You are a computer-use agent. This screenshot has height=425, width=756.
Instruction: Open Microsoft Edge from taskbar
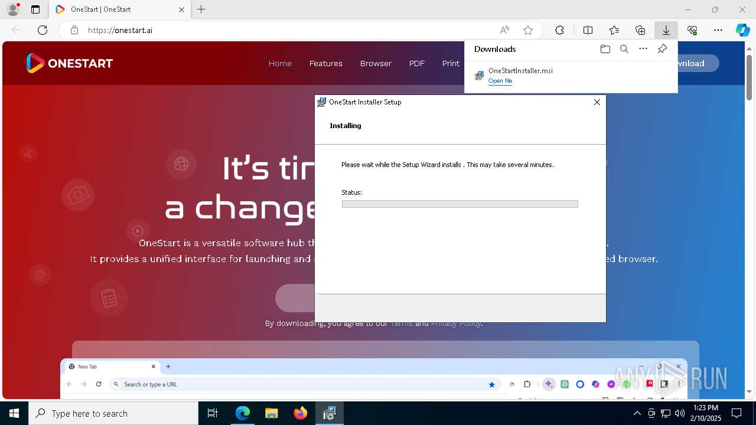243,413
